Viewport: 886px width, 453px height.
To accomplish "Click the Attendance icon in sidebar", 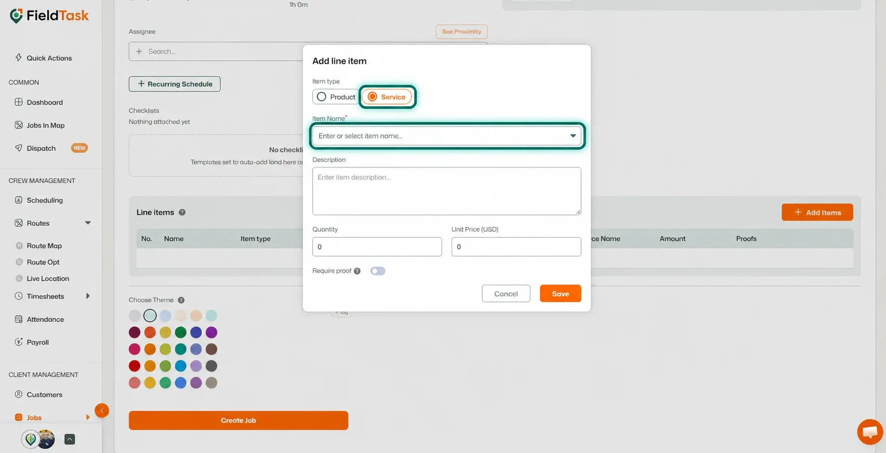I will 19,319.
